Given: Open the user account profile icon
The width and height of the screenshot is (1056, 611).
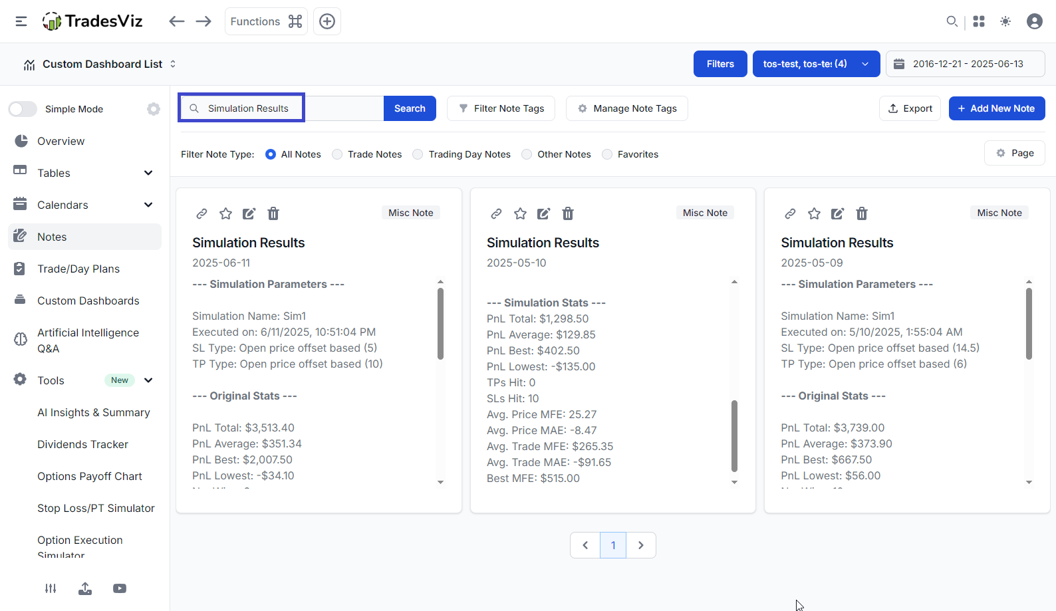Looking at the screenshot, I should (1034, 21).
